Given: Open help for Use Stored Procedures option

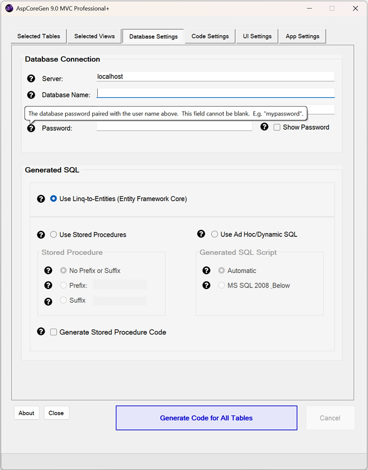Looking at the screenshot, I should coord(41,235).
